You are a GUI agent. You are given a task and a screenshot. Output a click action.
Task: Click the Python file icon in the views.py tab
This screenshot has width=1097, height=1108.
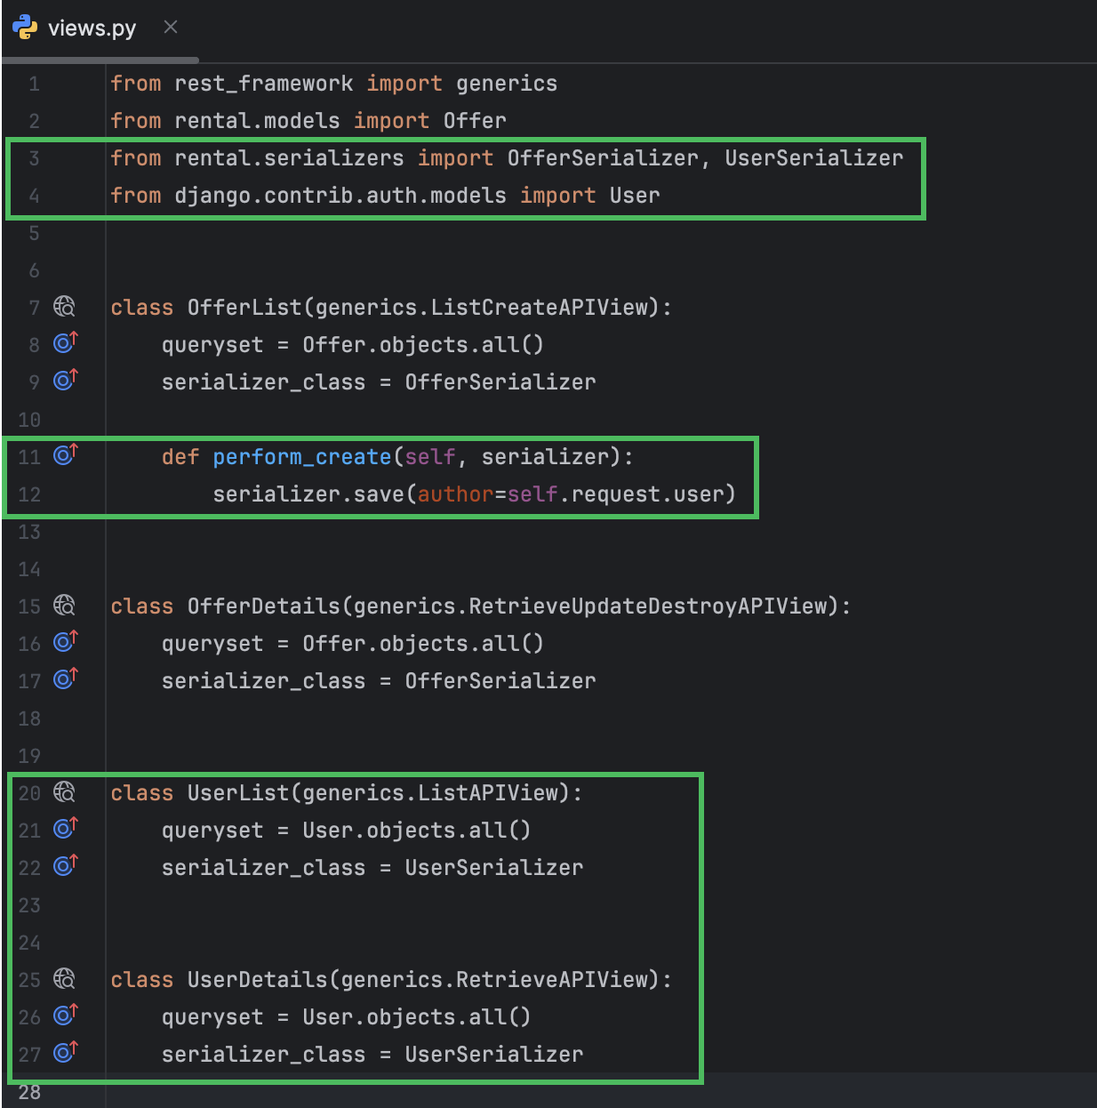coord(23,27)
